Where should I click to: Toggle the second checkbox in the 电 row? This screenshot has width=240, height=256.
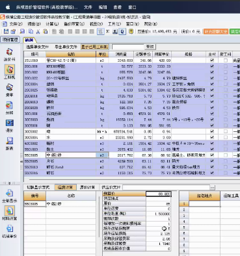pos(226,131)
